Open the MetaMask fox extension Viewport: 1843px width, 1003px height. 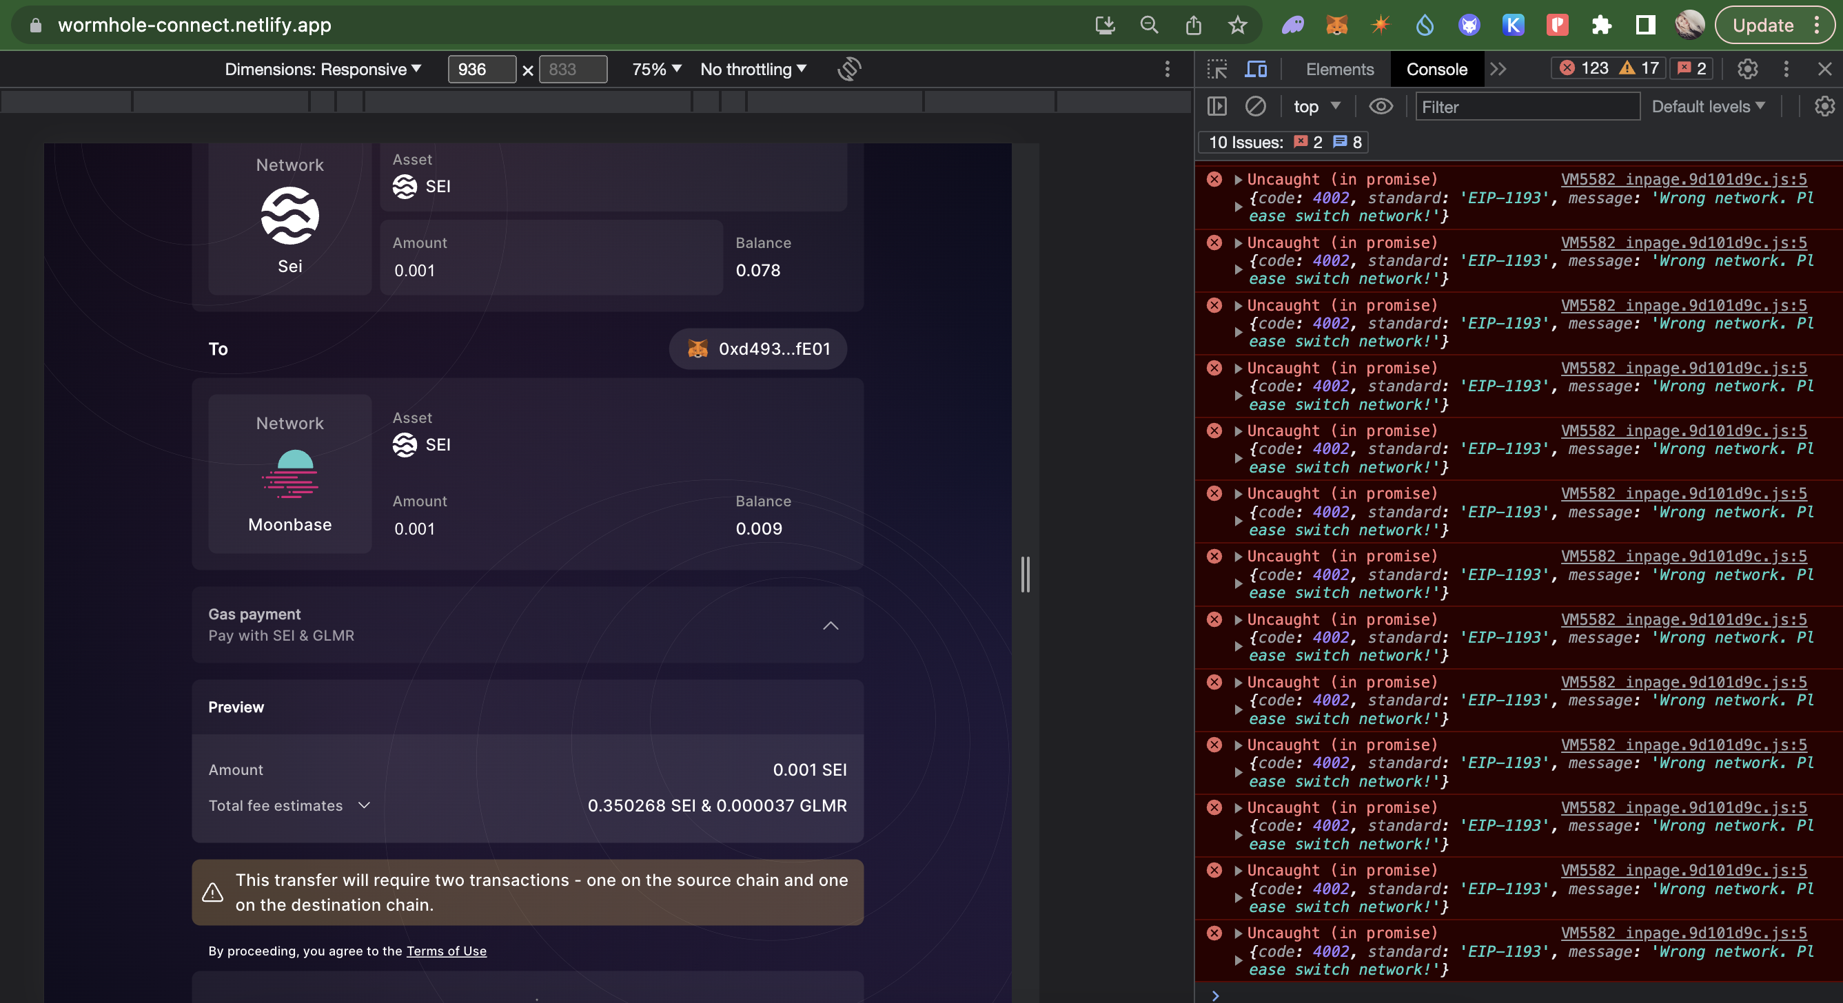point(1336,24)
